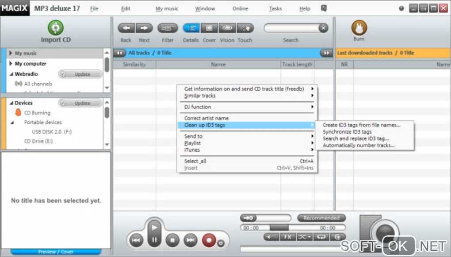
Task: Switch to Cover view
Action: coord(209,28)
